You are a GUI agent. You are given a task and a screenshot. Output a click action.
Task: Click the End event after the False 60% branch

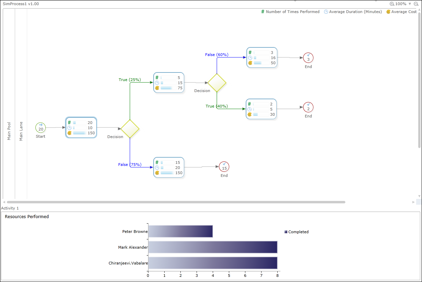click(308, 58)
